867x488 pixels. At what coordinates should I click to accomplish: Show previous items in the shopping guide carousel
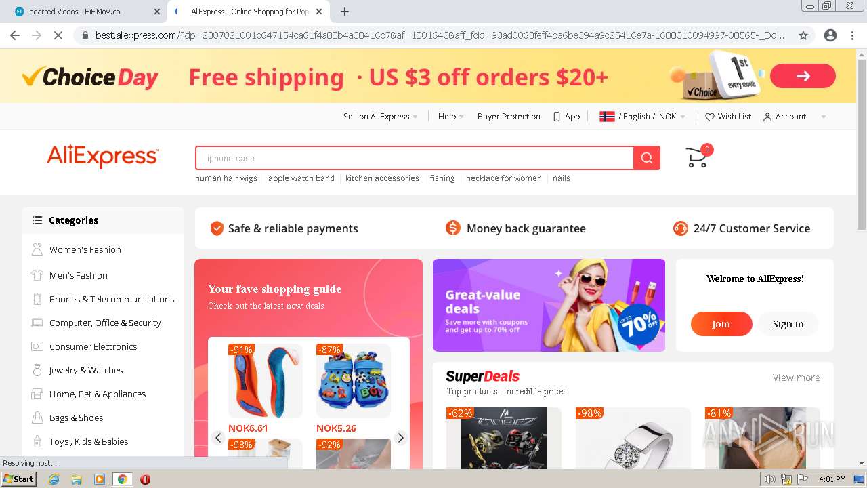pyautogui.click(x=218, y=438)
